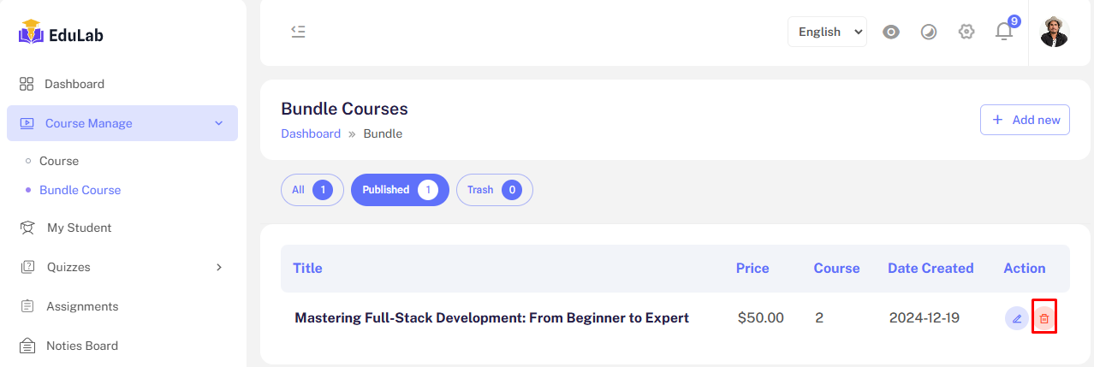Collapse sidebar with the menu icon
The width and height of the screenshot is (1094, 367).
point(298,32)
